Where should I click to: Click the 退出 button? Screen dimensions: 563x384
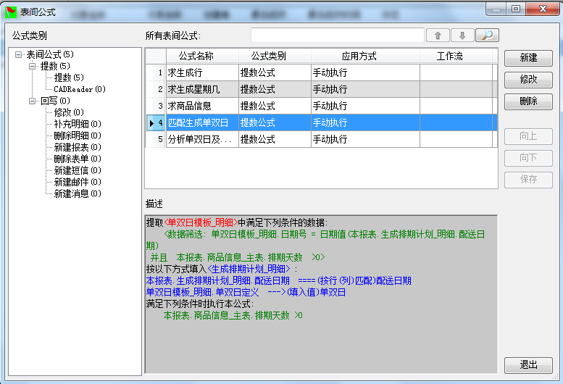click(528, 364)
